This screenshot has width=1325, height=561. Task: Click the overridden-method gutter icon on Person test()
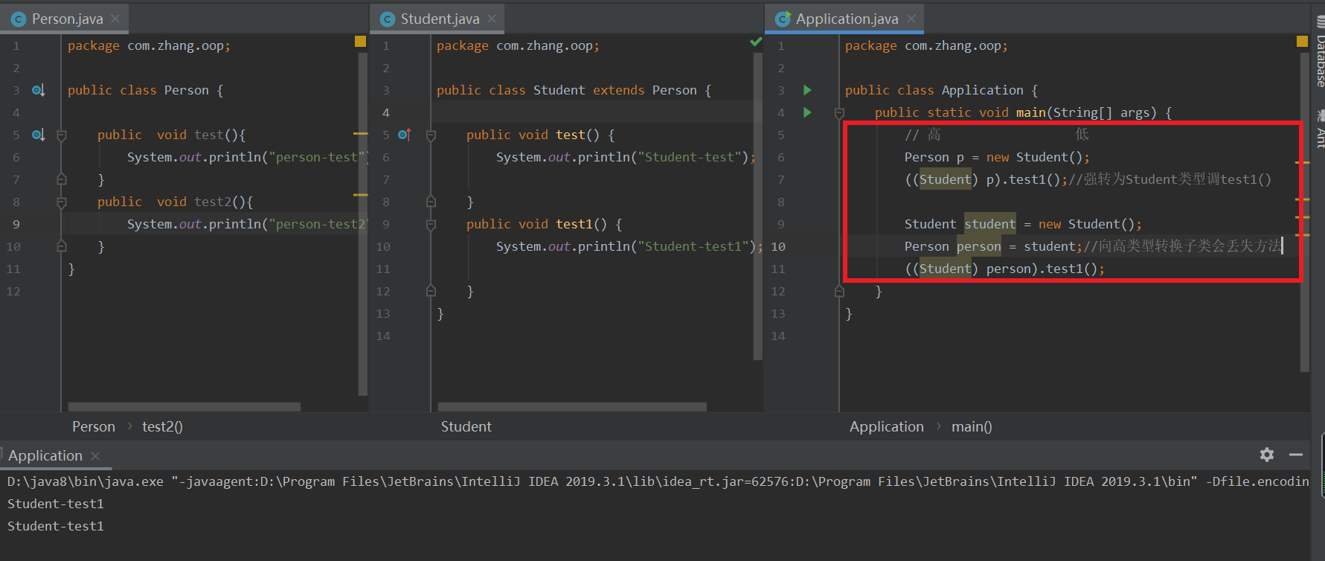click(x=38, y=135)
